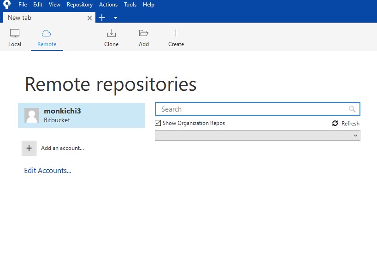This screenshot has width=377, height=256.
Task: Expand the tab list dropdown arrow
Action: tap(115, 18)
